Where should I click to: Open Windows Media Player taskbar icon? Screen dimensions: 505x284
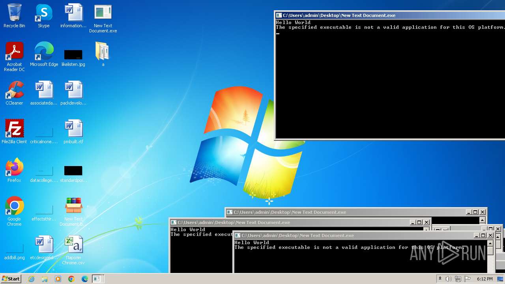pyautogui.click(x=58, y=279)
